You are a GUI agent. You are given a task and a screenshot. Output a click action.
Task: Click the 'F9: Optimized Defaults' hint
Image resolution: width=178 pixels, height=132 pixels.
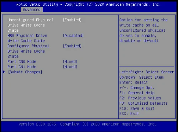tap(143, 103)
